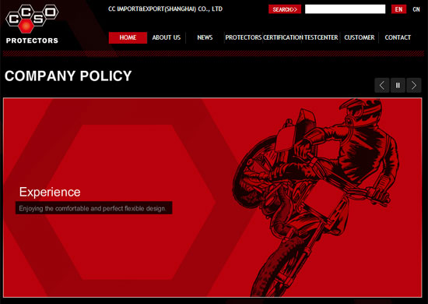Click the motocross rider banner image
428x304 pixels.
[x=314, y=197]
